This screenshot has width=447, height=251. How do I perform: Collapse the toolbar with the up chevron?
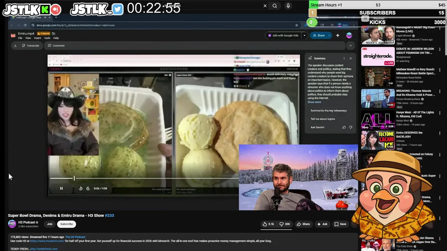(x=350, y=46)
